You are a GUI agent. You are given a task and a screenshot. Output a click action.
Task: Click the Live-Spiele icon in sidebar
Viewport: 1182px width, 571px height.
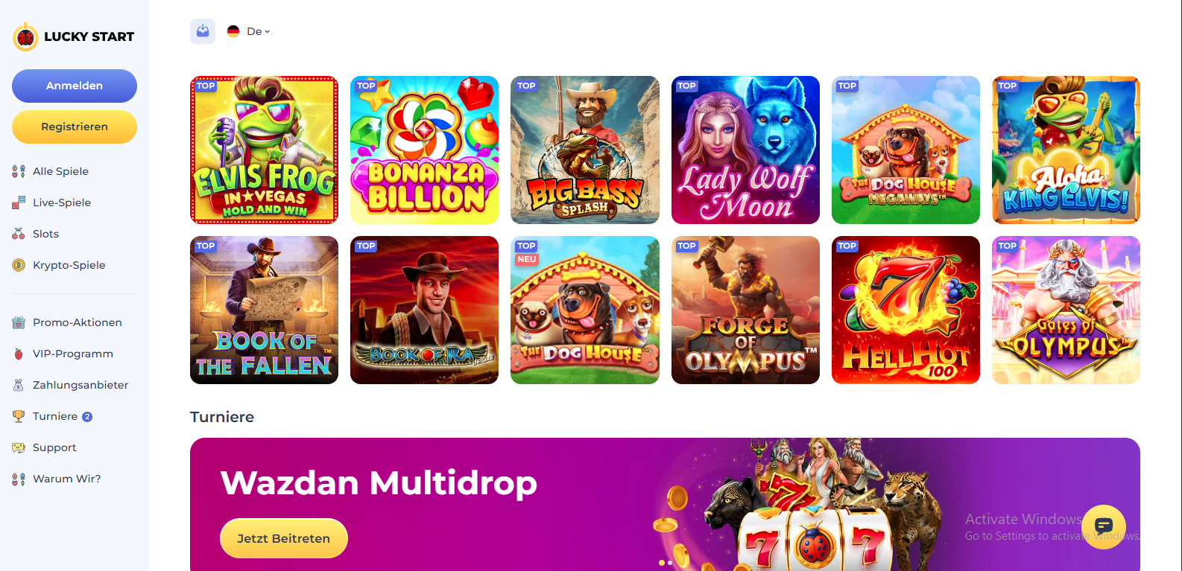19,202
